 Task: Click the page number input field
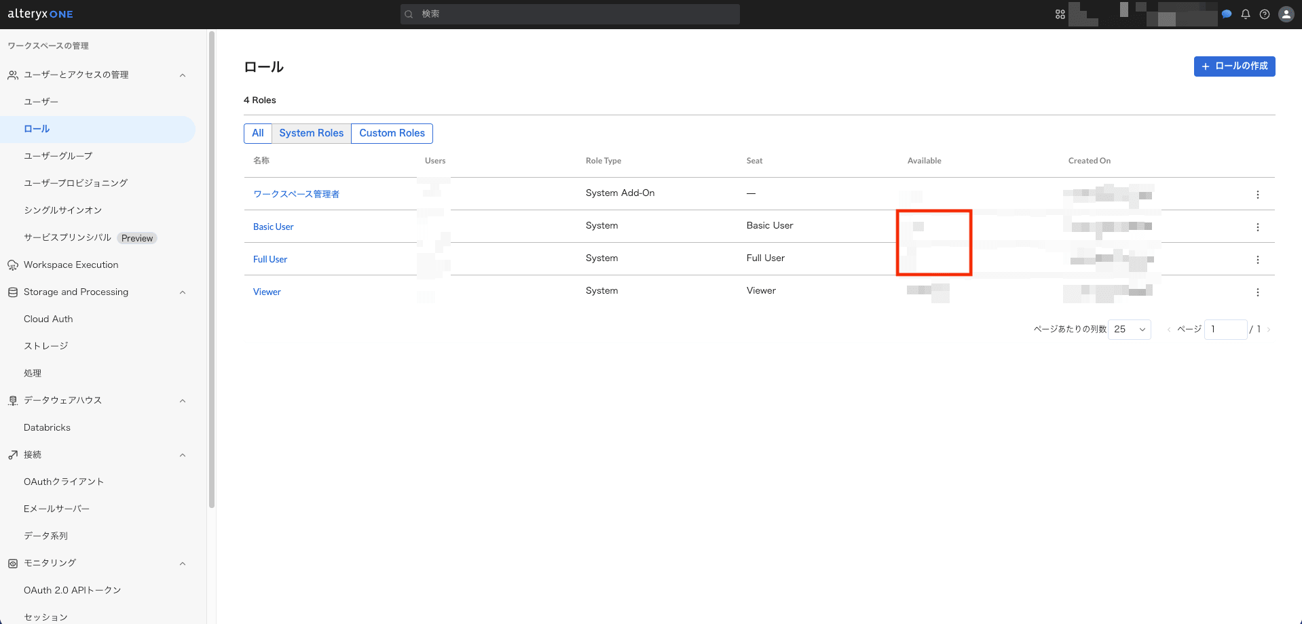click(x=1226, y=330)
